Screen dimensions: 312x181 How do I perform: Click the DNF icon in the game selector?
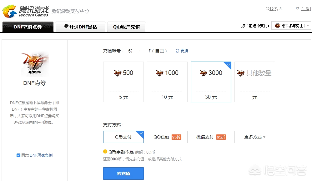[x=277, y=25]
